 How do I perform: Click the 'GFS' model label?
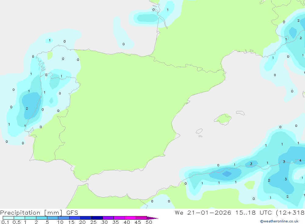(72, 213)
